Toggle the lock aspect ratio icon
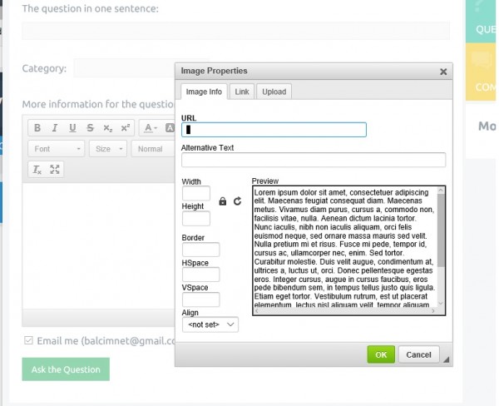This screenshot has width=499, height=406. click(x=223, y=201)
